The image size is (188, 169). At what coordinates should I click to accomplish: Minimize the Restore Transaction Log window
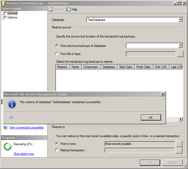(175, 3)
